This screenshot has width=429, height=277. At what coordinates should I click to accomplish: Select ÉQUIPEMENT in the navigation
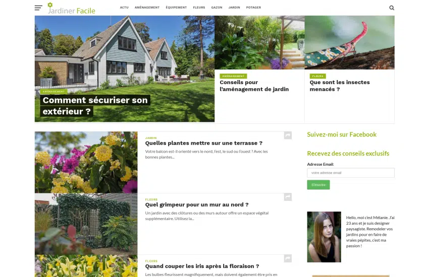(176, 8)
